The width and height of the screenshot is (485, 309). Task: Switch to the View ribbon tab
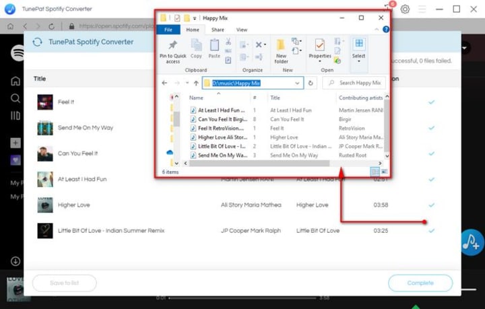[x=242, y=30]
